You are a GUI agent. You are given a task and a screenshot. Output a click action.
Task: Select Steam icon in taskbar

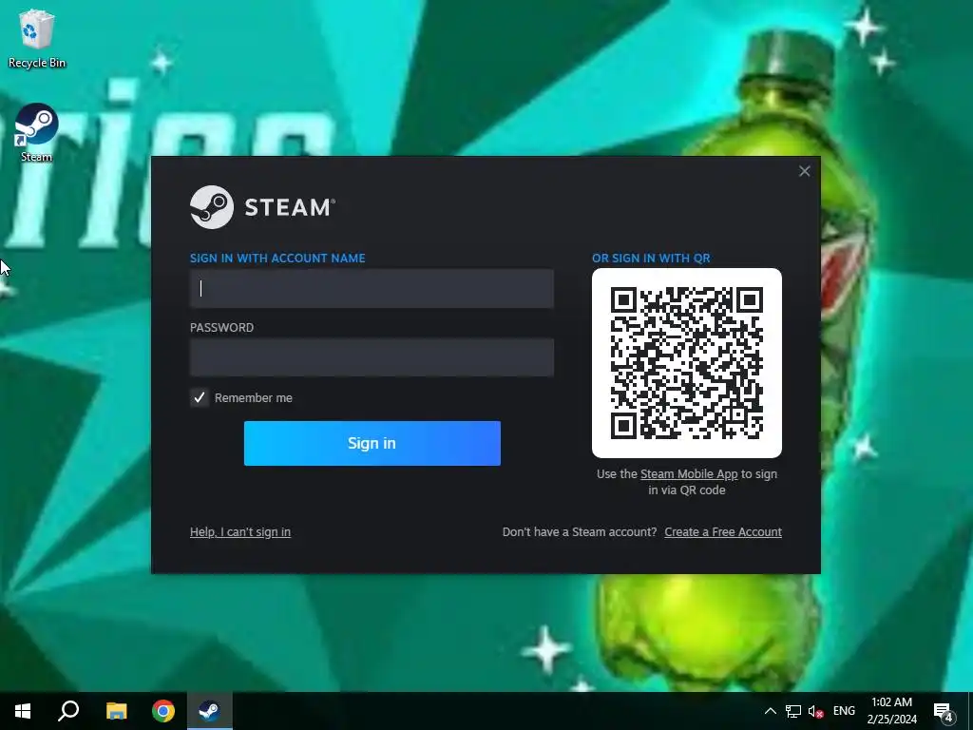pos(210,711)
